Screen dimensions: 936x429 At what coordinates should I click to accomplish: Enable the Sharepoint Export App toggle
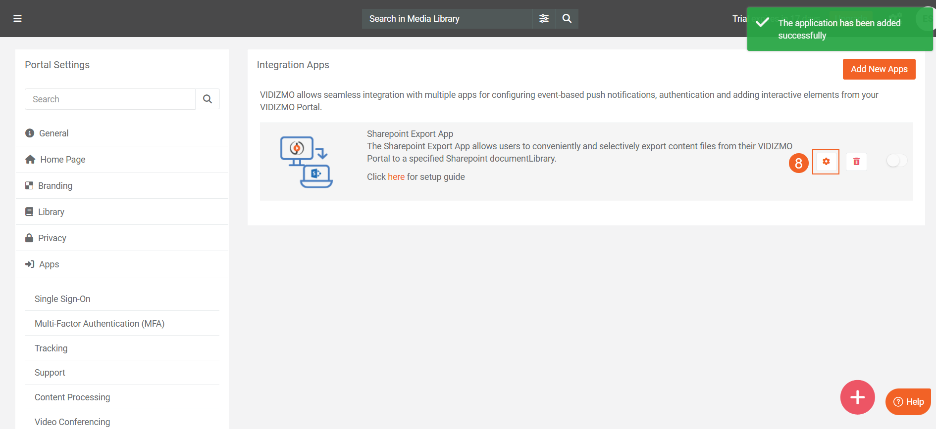point(896,161)
